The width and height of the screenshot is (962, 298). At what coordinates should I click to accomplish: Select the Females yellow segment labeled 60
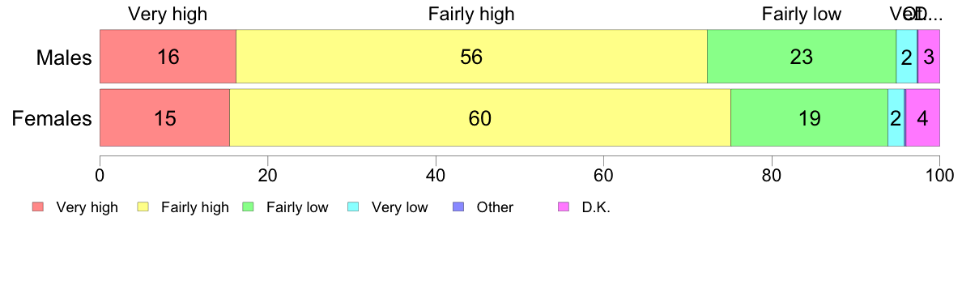point(480,117)
